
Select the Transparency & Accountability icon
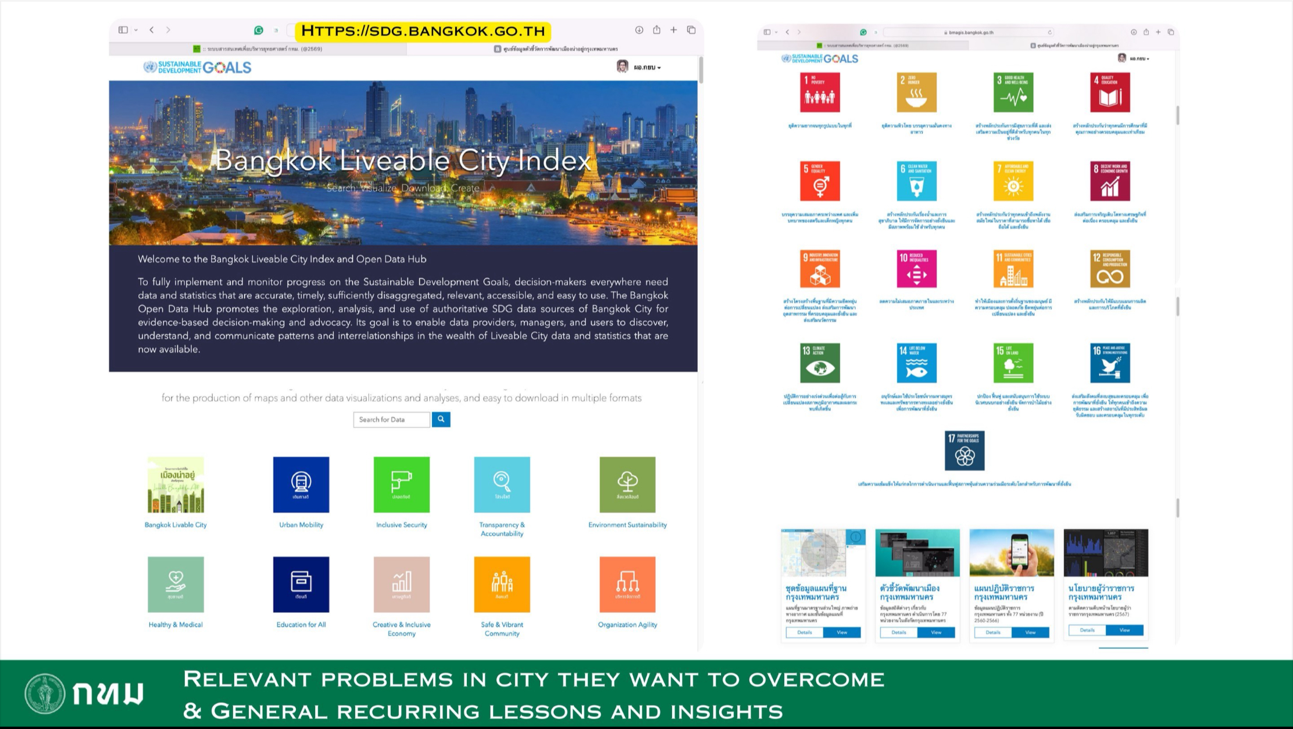pyautogui.click(x=502, y=484)
